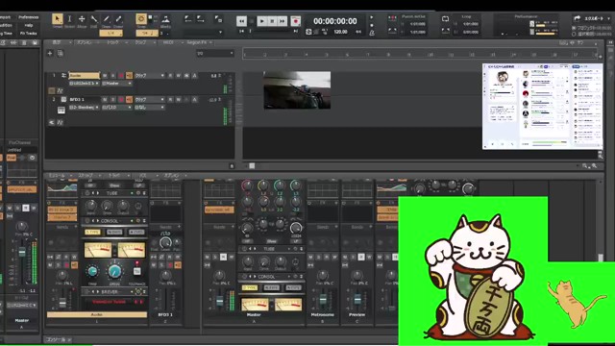The height and width of the screenshot is (346, 615).
Task: Click the Fit Tracks button
Action: click(x=29, y=34)
